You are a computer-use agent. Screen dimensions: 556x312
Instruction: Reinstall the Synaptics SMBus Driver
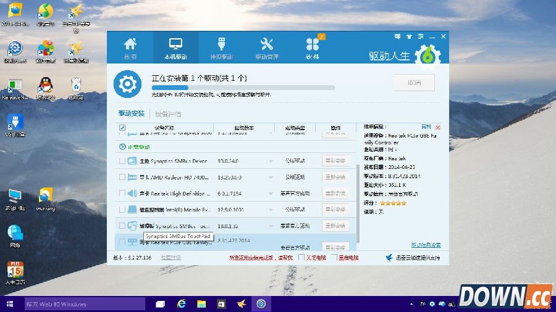coord(335,160)
